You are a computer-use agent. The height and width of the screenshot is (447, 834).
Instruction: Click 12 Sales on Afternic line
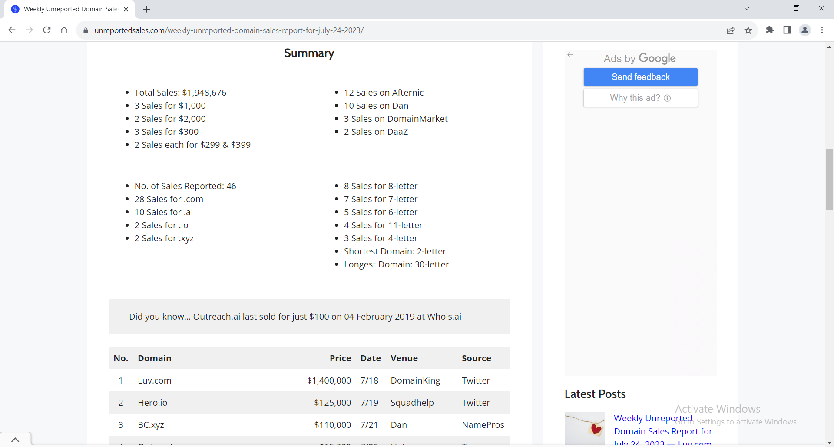point(384,93)
